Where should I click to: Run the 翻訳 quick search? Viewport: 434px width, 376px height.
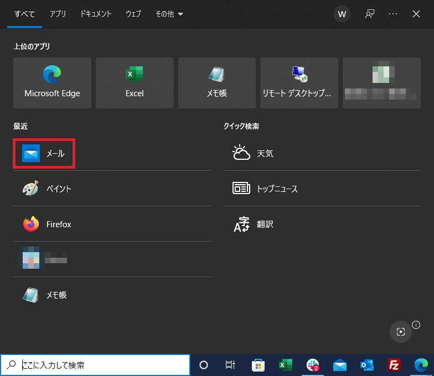(322, 224)
